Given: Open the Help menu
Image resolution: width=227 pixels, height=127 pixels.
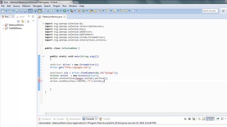Looking at the screenshot, I should coord(82,6).
